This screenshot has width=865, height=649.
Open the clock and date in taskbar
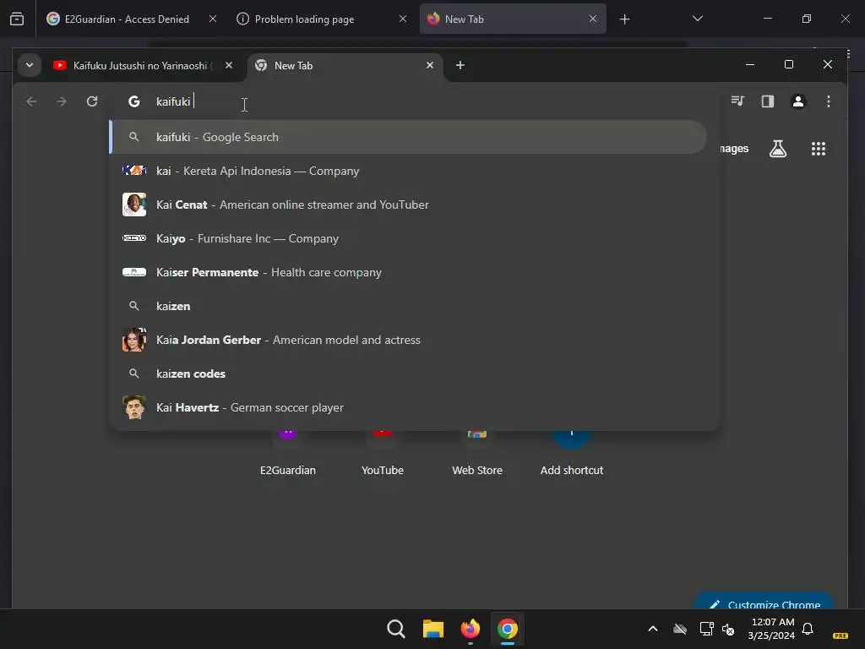tap(772, 629)
